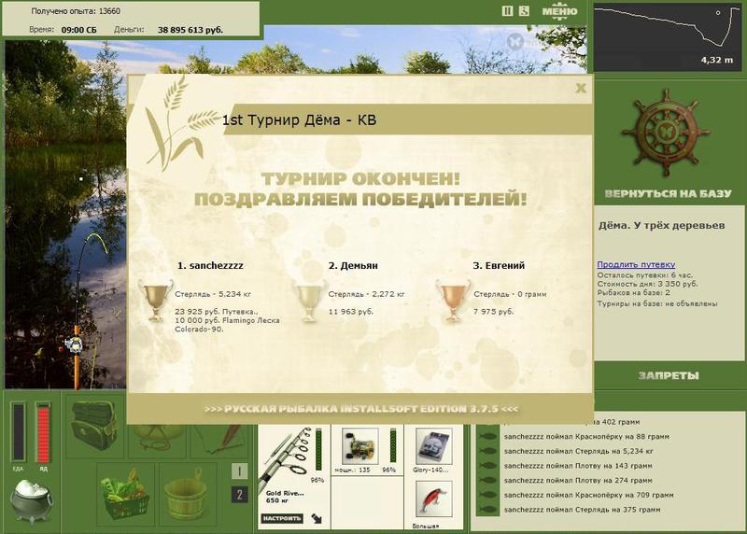This screenshot has height=534, width=747.
Task: Click the depth profile chart
Action: click(668, 36)
